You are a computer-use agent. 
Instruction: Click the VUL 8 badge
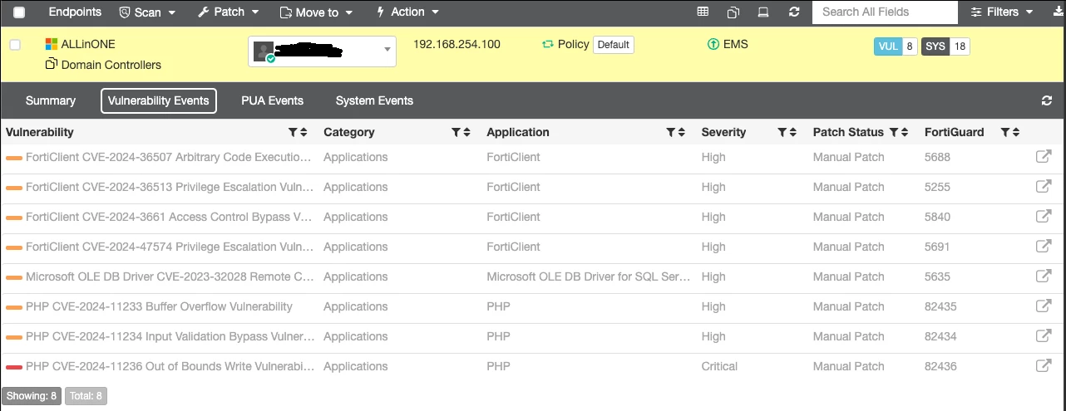pyautogui.click(x=896, y=46)
